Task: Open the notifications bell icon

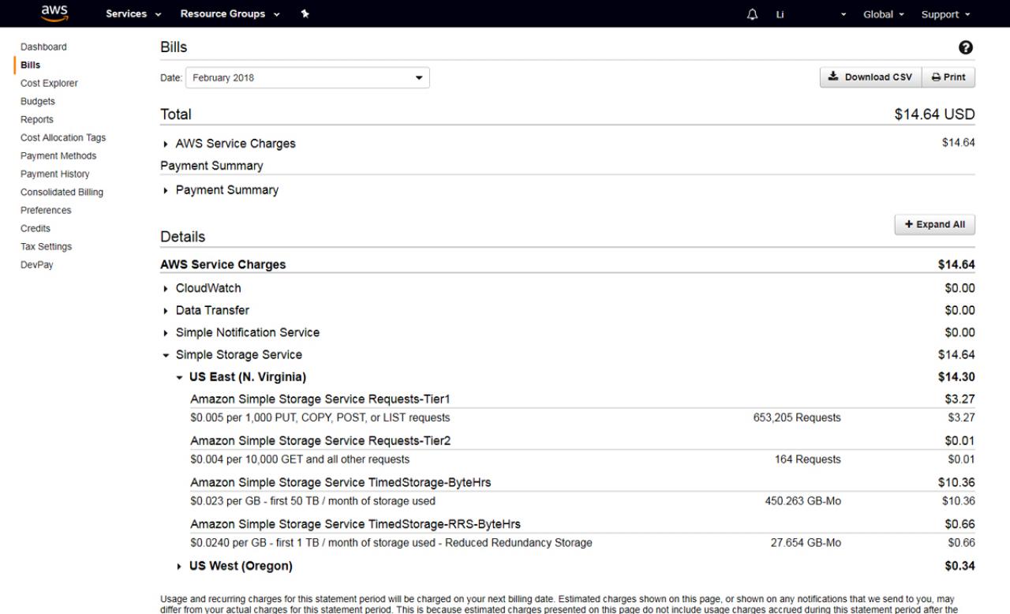Action: (752, 14)
